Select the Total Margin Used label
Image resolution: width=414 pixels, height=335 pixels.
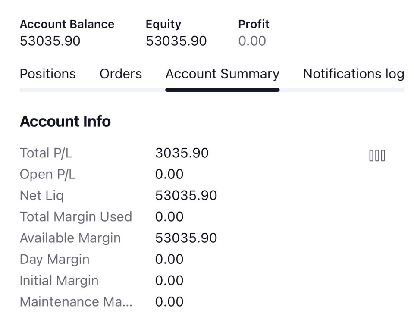click(76, 217)
